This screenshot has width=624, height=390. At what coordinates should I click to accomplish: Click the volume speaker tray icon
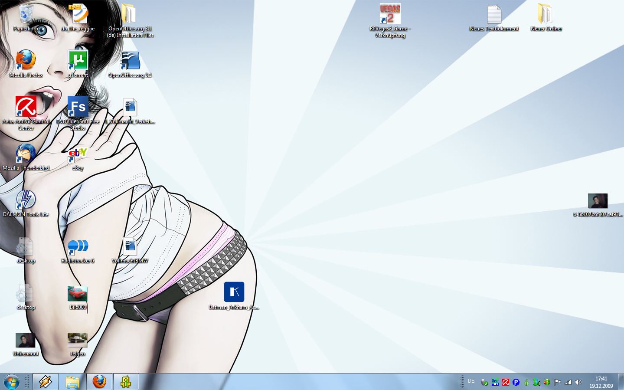[x=578, y=382]
